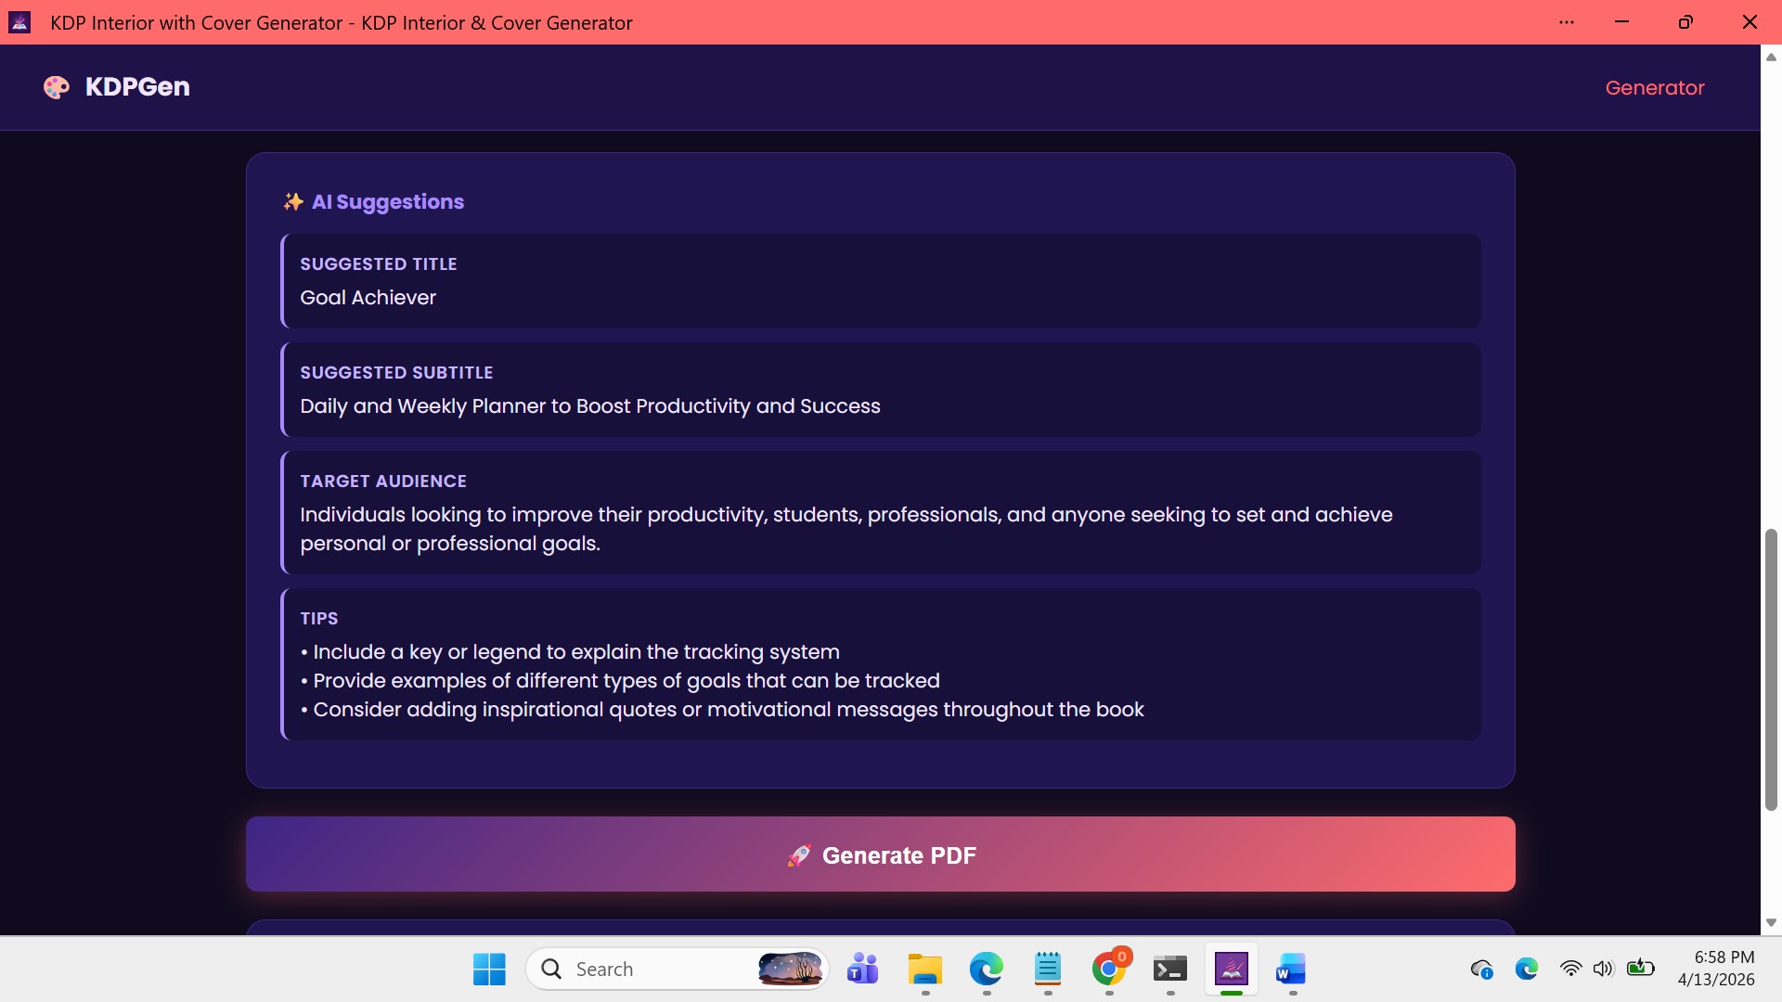Select the 'Daily and Weekly Planner' subtitle text
Viewport: 1782px width, 1002px height.
pos(590,406)
